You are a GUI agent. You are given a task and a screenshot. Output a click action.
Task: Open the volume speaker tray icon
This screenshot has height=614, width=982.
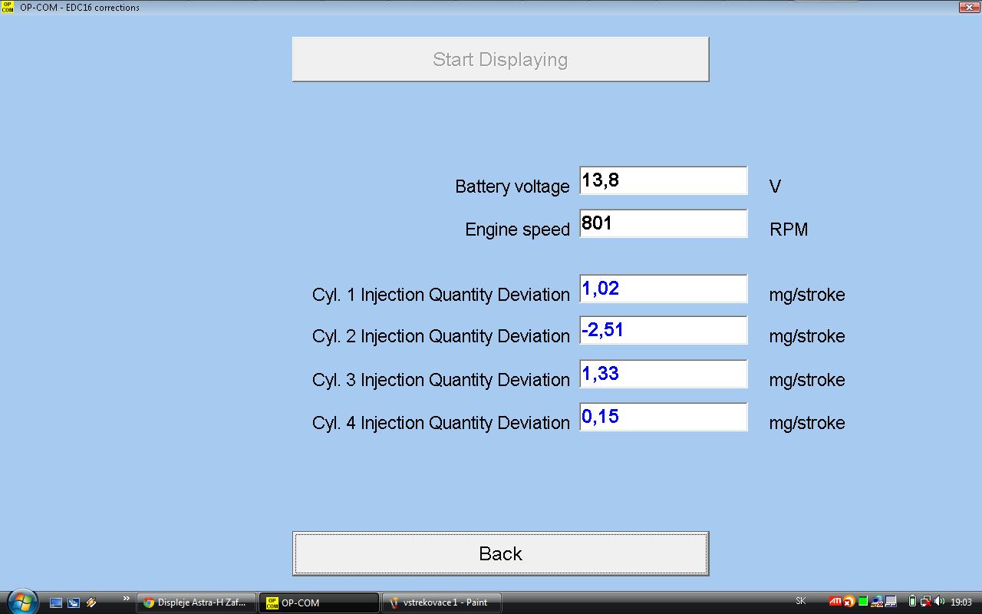click(939, 602)
